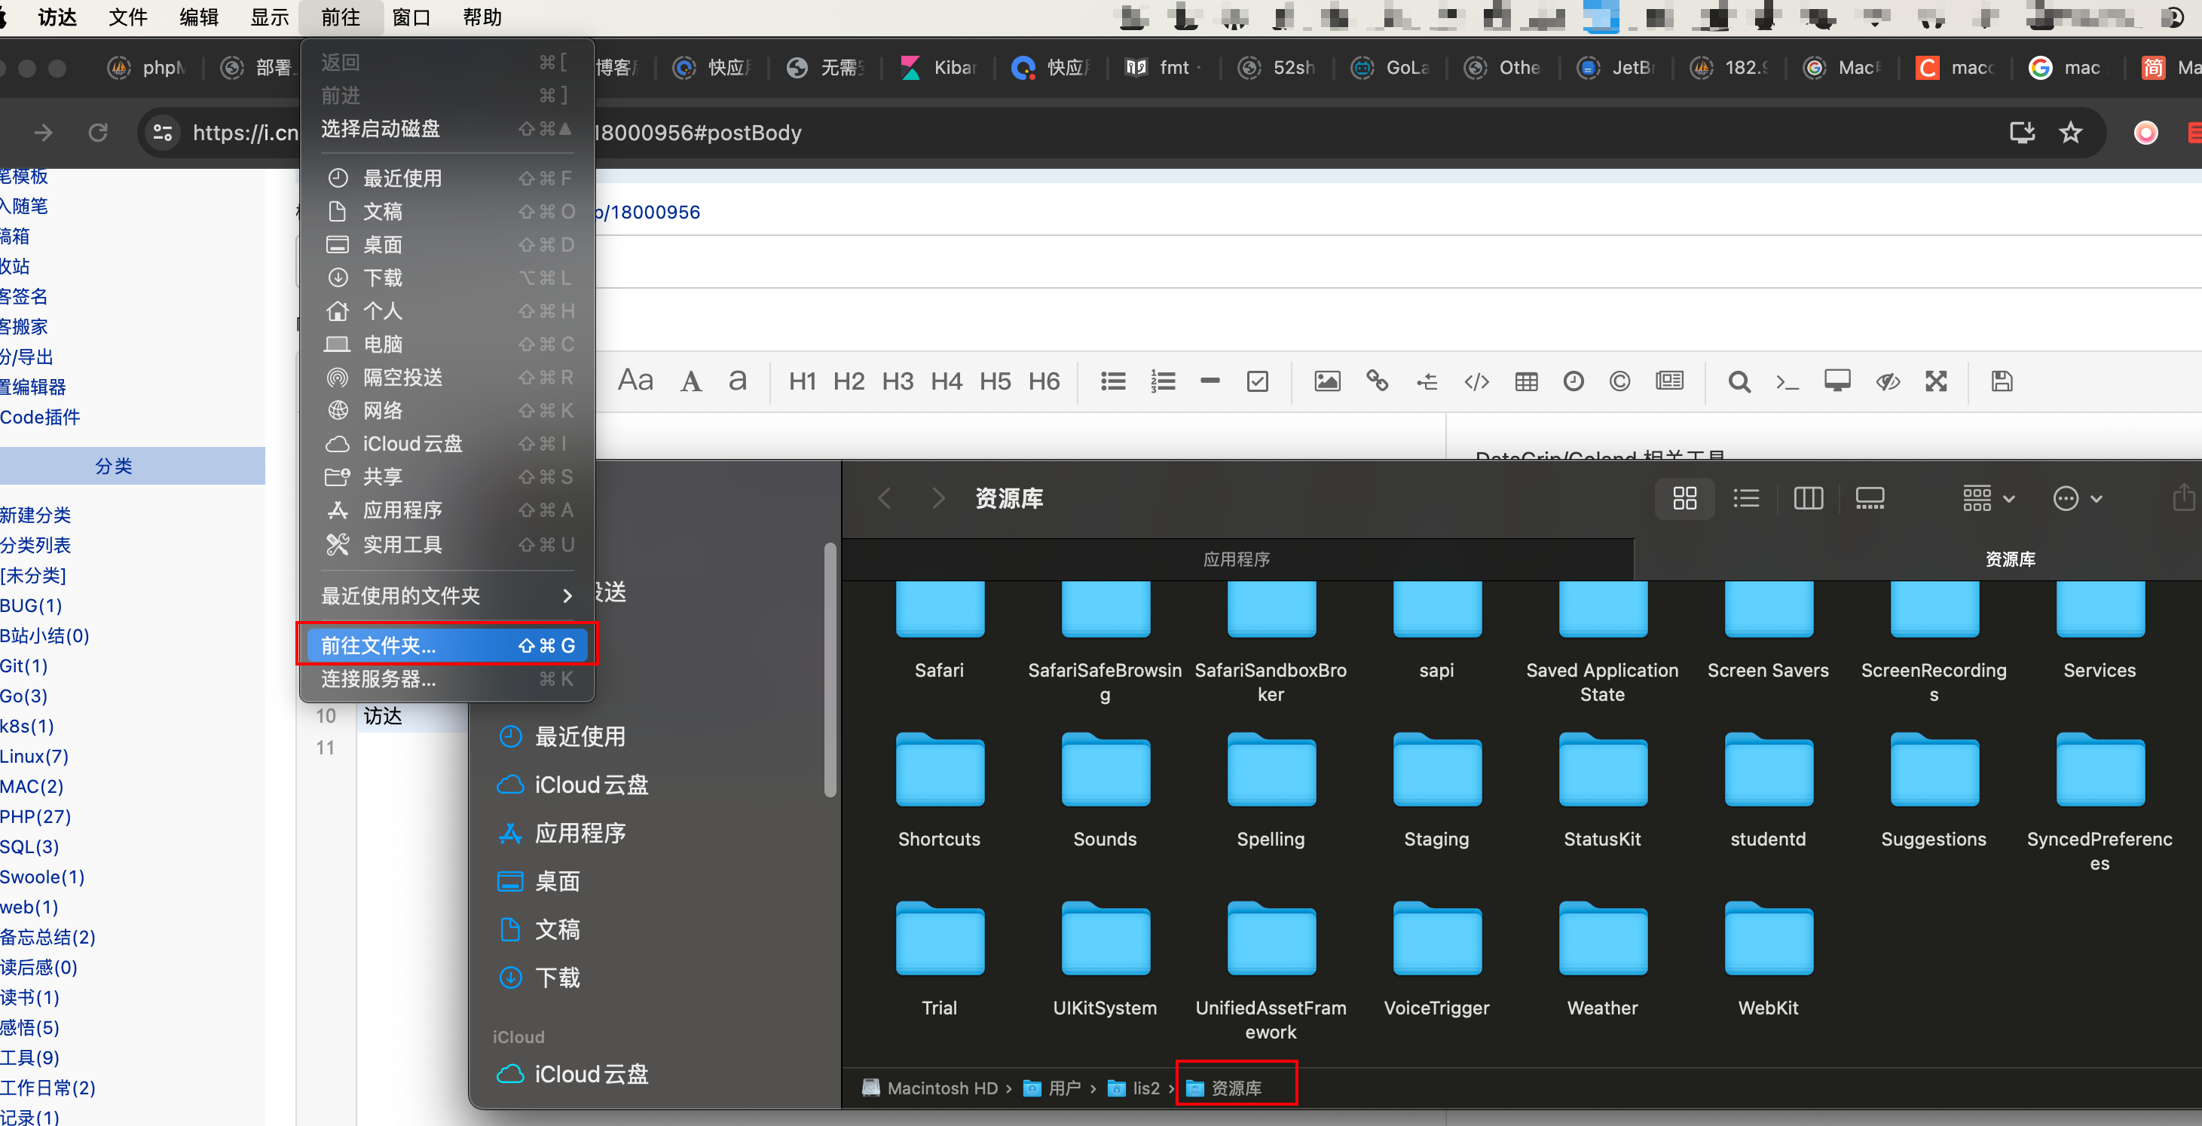The image size is (2202, 1126).
Task: Insert image via editor toolbar icon
Action: [1326, 381]
